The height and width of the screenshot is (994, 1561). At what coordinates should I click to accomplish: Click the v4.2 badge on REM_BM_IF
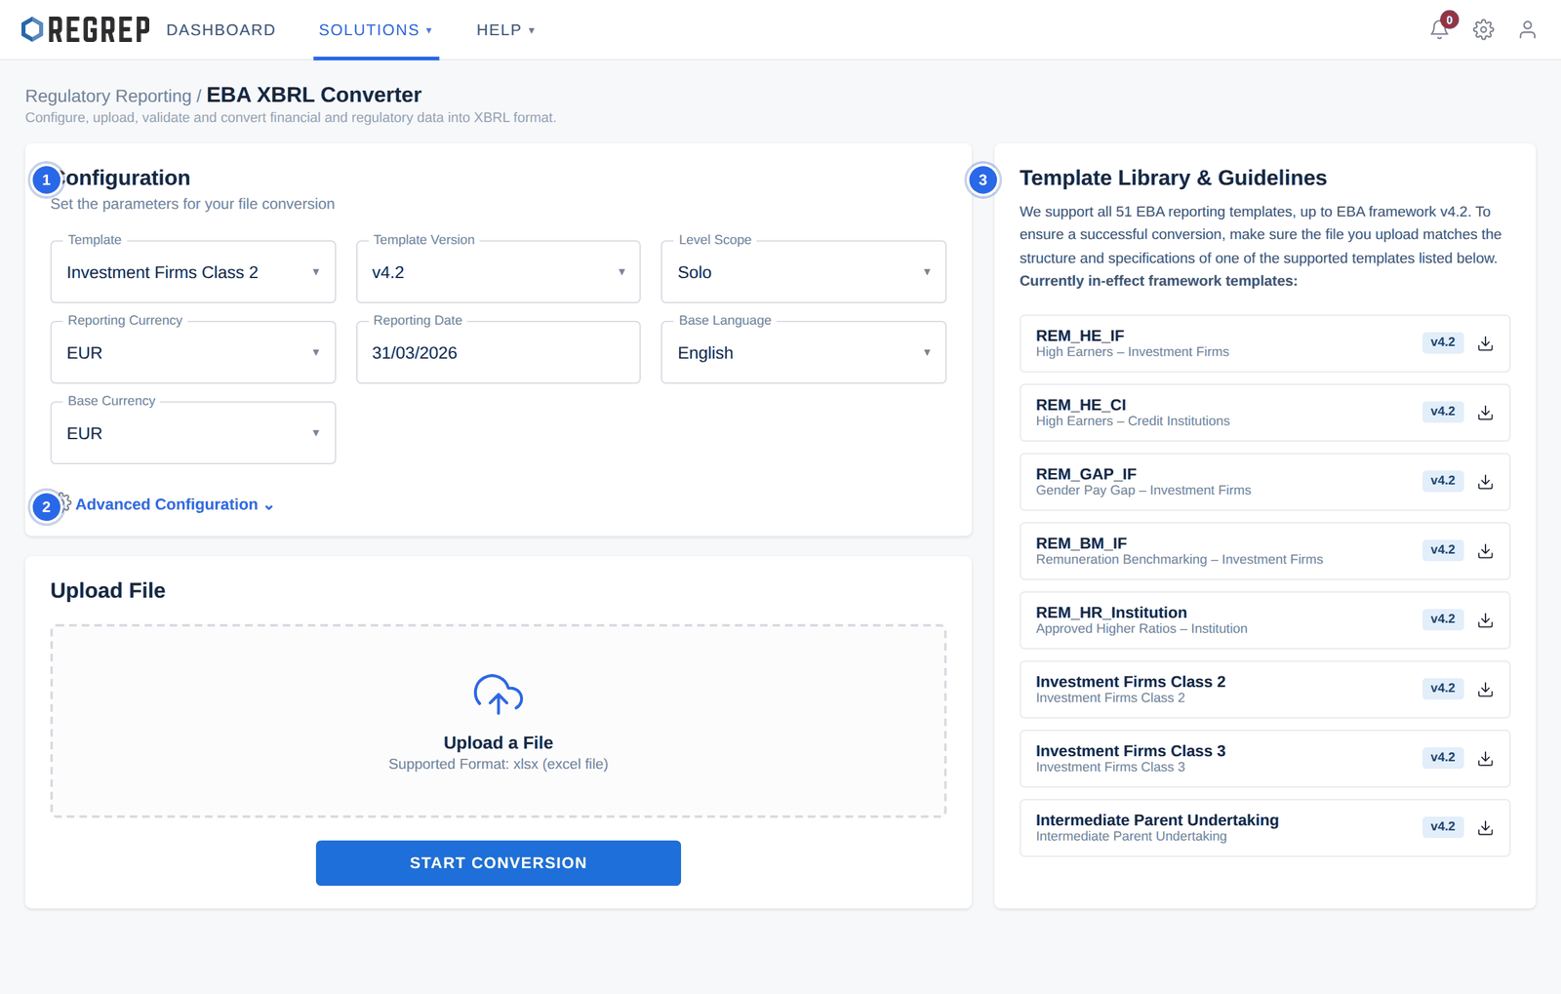coord(1443,550)
